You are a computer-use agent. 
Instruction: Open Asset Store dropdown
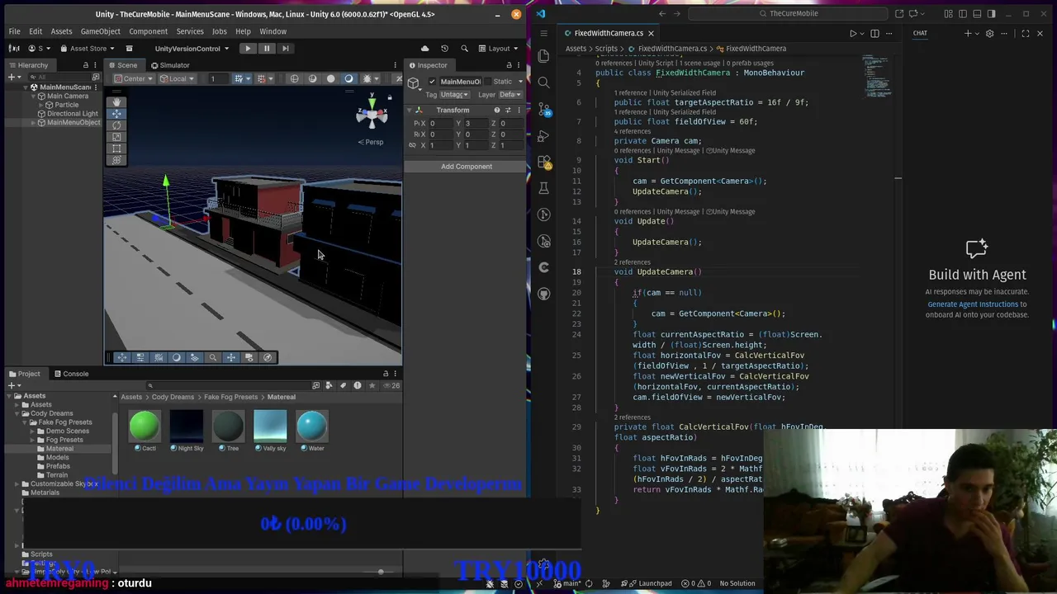(88, 48)
